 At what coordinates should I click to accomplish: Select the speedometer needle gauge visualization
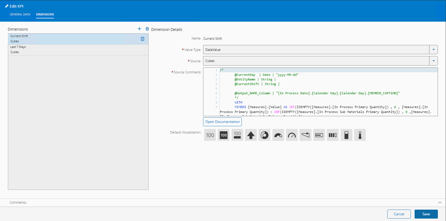pyautogui.click(x=292, y=135)
